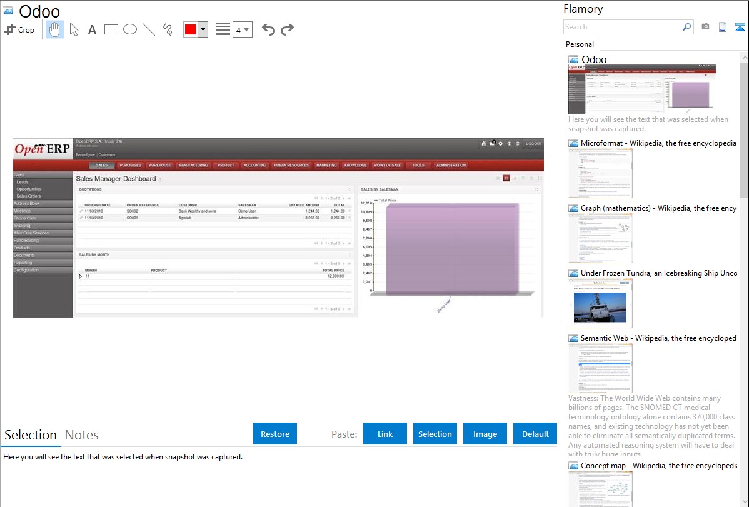Redo the last edit
This screenshot has width=749, height=507.
click(287, 29)
